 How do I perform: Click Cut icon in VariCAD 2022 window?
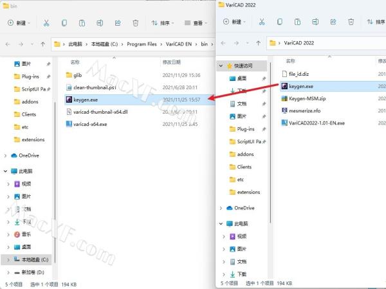(x=262, y=22)
